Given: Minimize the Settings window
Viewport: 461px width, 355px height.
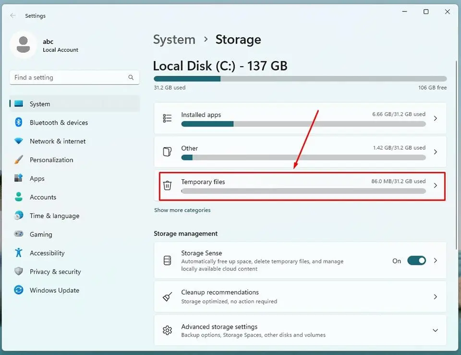Looking at the screenshot, I should [x=404, y=12].
